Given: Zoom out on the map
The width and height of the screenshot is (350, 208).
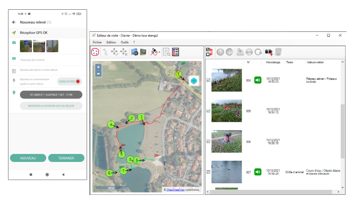Looking at the screenshot, I should click(x=98, y=73).
